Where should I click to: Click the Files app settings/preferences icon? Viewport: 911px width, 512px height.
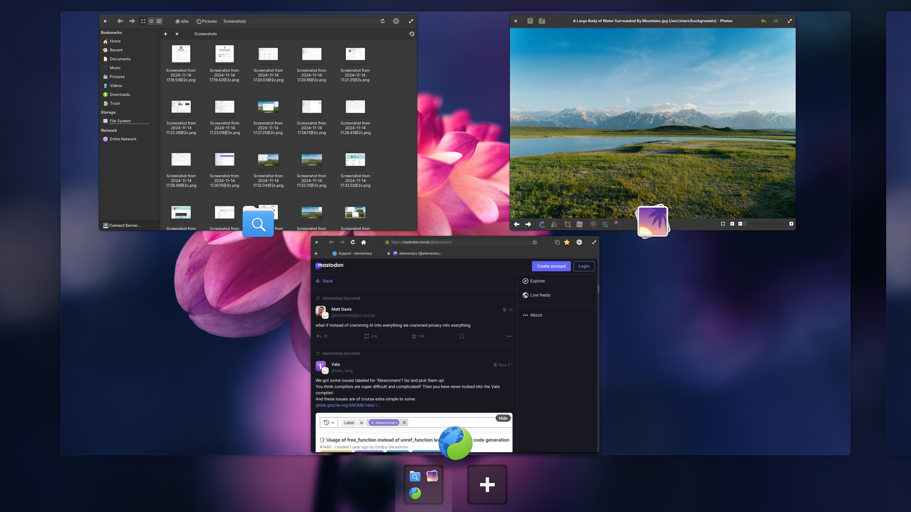(396, 21)
